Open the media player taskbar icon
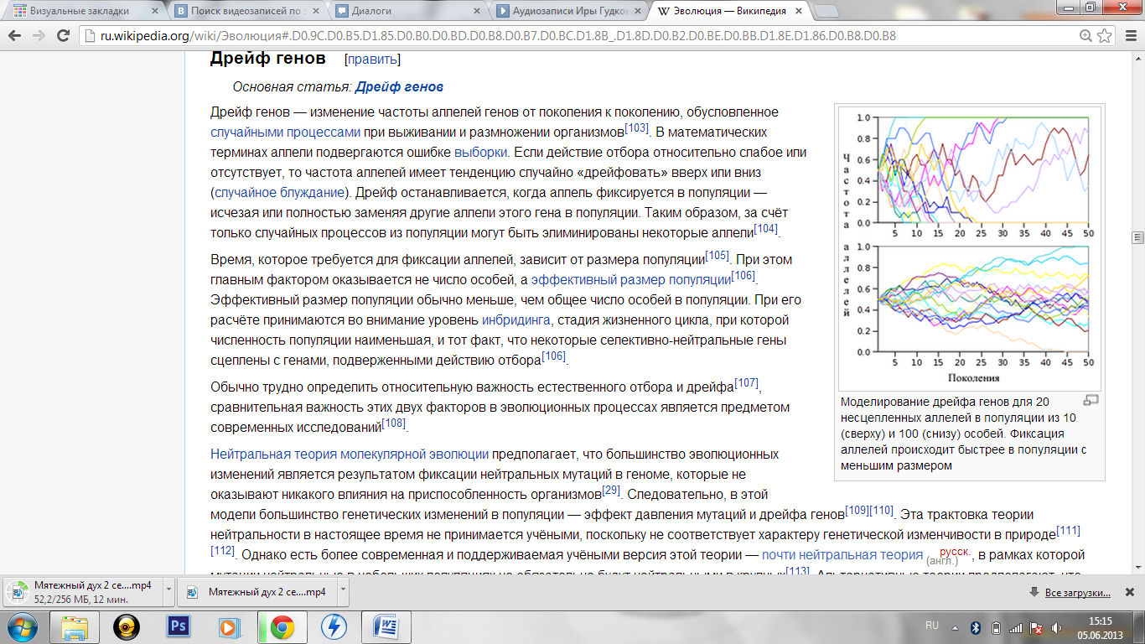 click(x=229, y=626)
